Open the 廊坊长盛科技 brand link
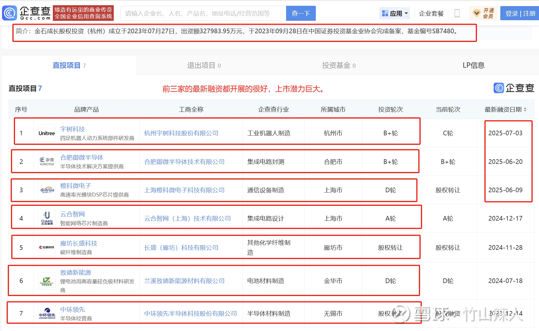 (79, 243)
